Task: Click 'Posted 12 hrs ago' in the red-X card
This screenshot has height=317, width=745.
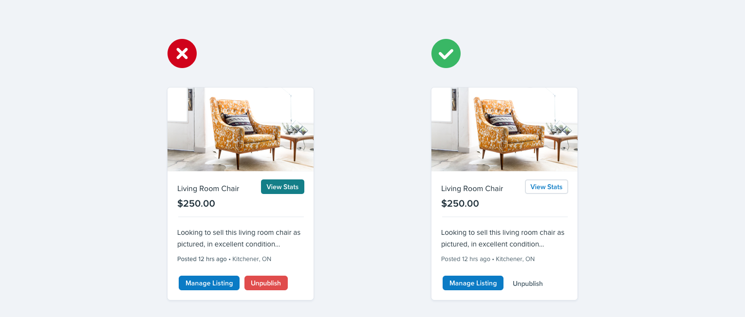Action: [202, 259]
